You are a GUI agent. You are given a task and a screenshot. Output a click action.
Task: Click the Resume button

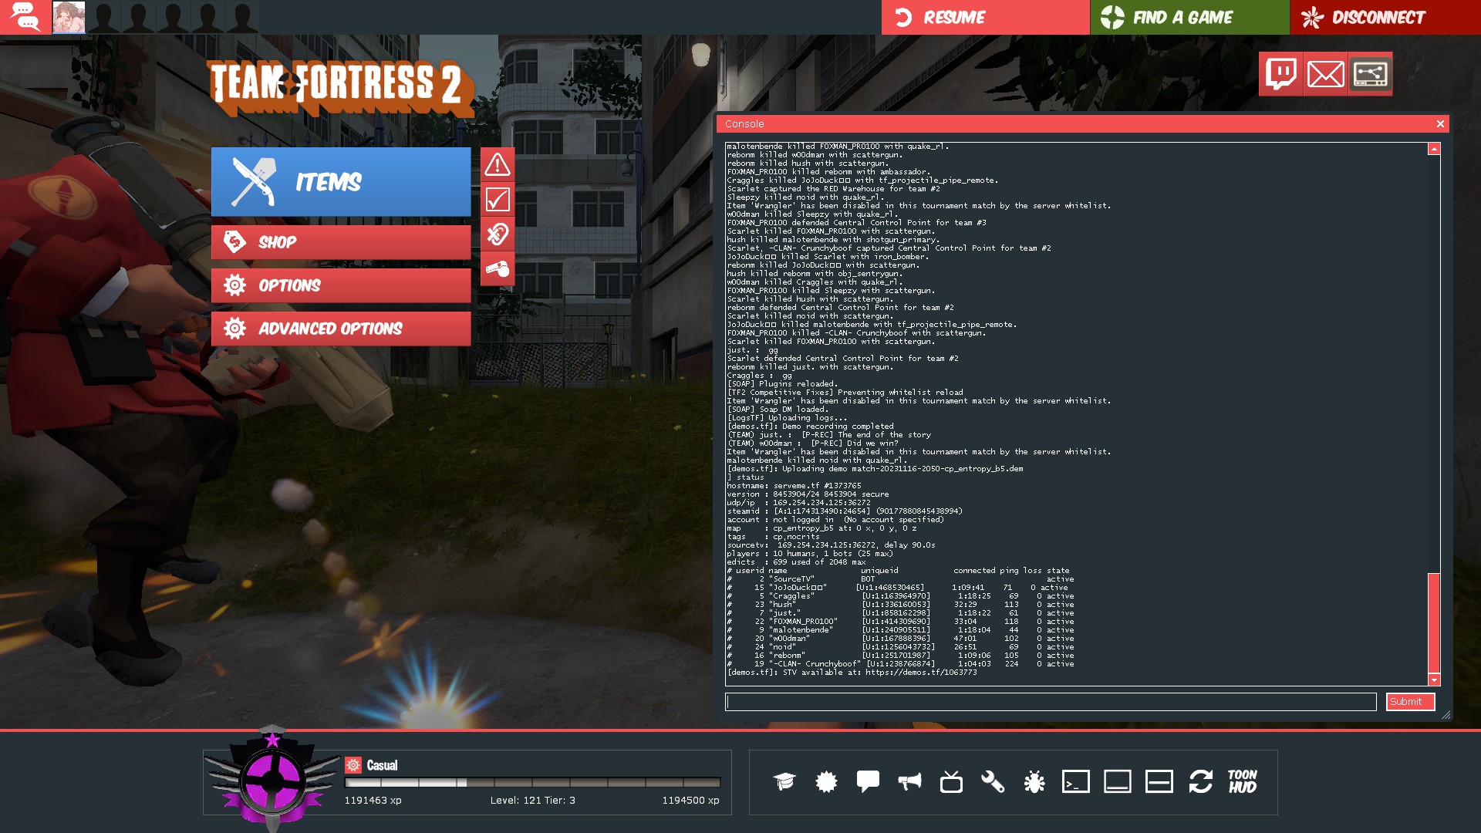tap(985, 17)
